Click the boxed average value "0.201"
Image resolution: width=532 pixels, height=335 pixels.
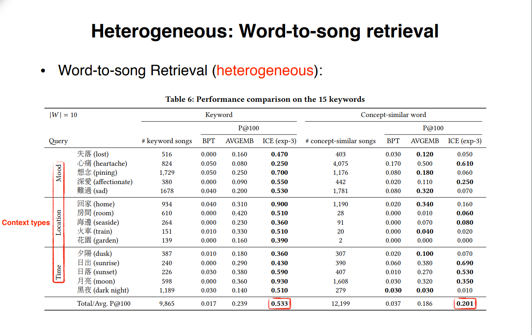[x=465, y=303]
